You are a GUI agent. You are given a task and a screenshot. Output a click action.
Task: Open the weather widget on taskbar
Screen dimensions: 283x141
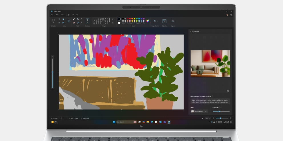[x=54, y=122]
